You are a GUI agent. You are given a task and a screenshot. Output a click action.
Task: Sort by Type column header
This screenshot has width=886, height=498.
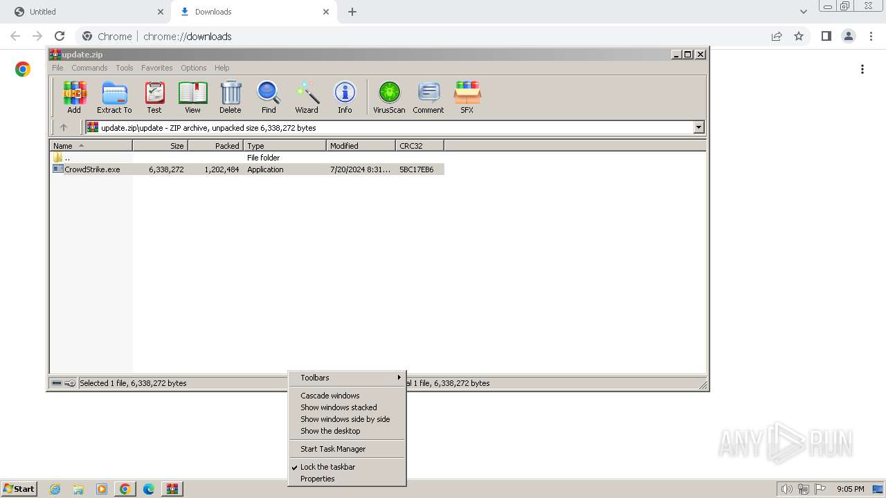285,146
